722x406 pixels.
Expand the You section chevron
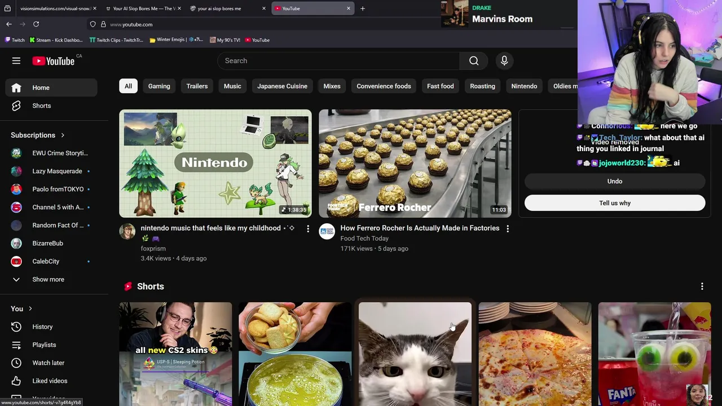pyautogui.click(x=30, y=309)
